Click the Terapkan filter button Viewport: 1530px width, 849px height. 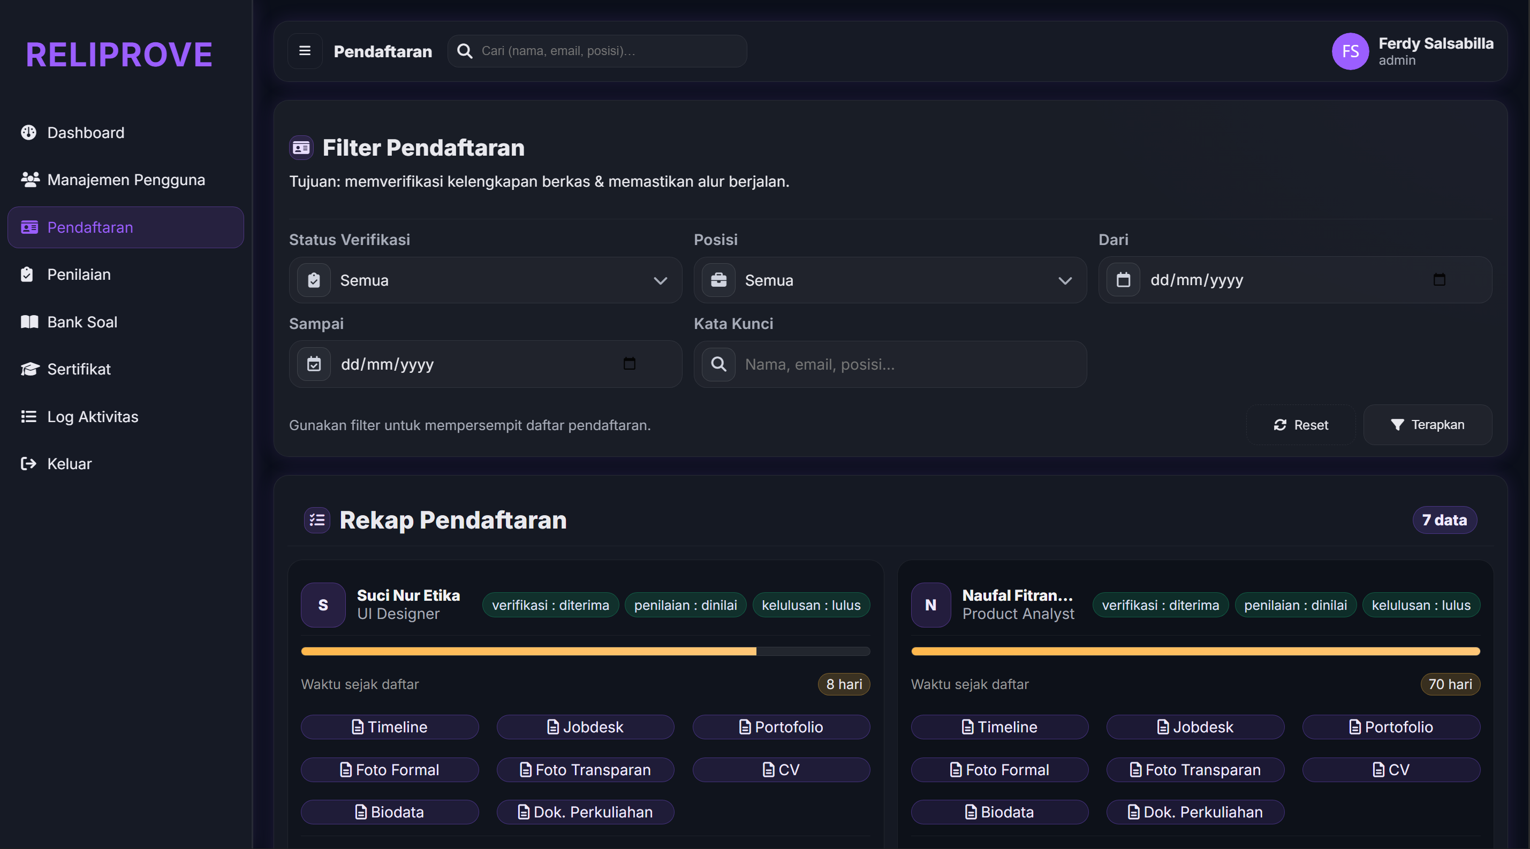[1428, 425]
